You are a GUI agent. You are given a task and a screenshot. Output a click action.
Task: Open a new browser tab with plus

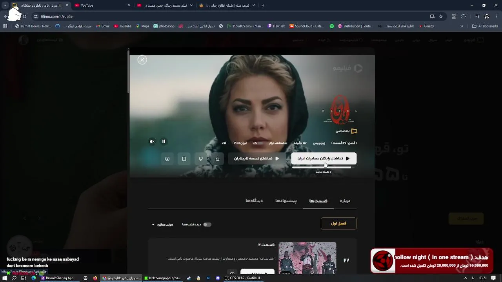point(263,5)
